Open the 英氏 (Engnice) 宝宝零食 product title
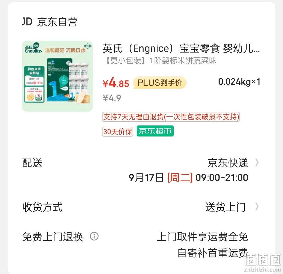The width and height of the screenshot is (283, 274). pyautogui.click(x=181, y=48)
